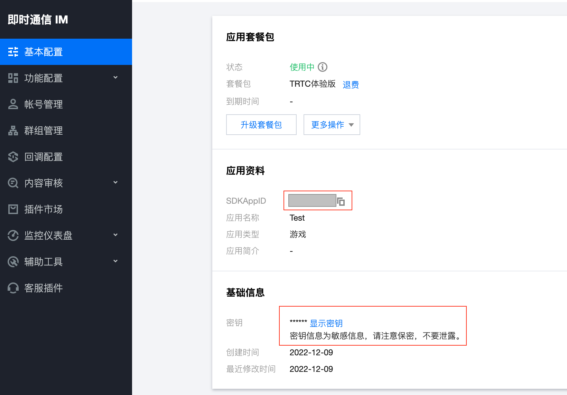The width and height of the screenshot is (567, 395).
Task: Click the 升级套餐包 button
Action: coord(261,125)
